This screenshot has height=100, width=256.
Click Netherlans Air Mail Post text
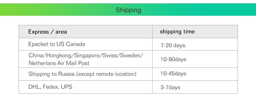pos(59,63)
